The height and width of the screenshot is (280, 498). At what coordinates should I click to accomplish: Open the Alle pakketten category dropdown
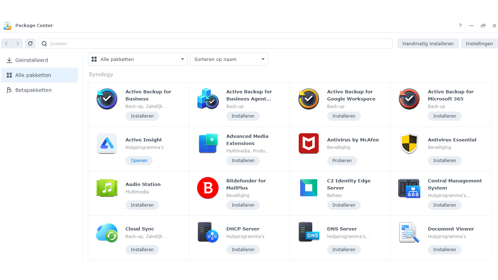tap(138, 59)
